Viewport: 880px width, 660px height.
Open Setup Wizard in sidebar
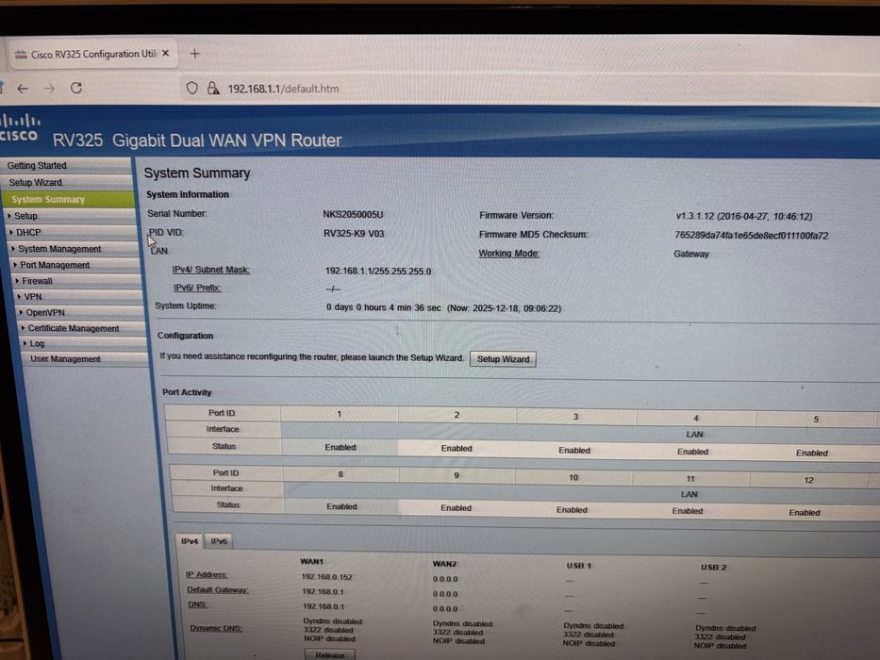(67, 182)
